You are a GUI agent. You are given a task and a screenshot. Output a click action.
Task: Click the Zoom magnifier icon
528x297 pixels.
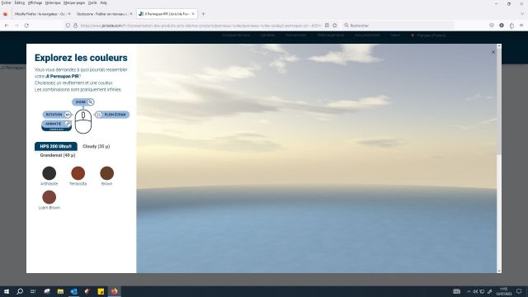90,102
